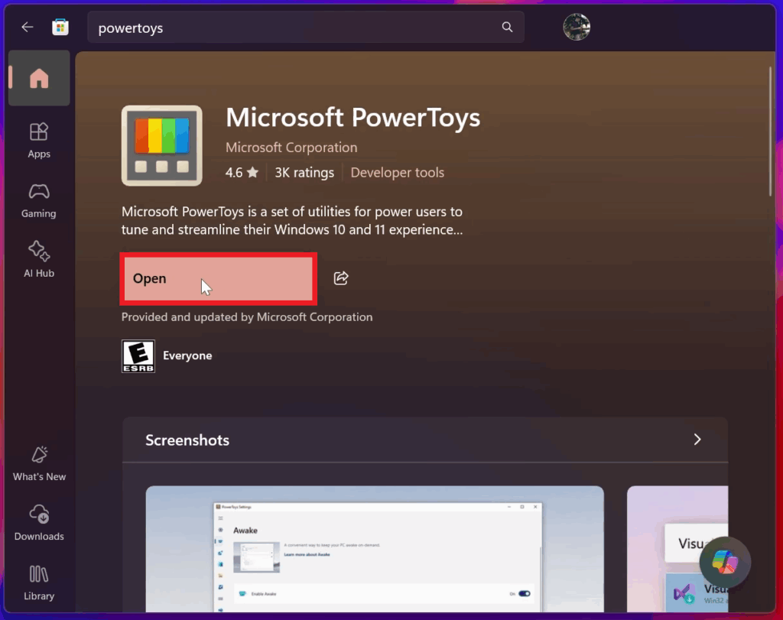The image size is (783, 620).
Task: Click the search magnifier icon
Action: coord(507,28)
